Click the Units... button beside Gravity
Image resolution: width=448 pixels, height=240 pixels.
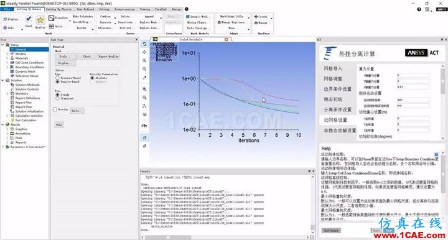coord(77,111)
